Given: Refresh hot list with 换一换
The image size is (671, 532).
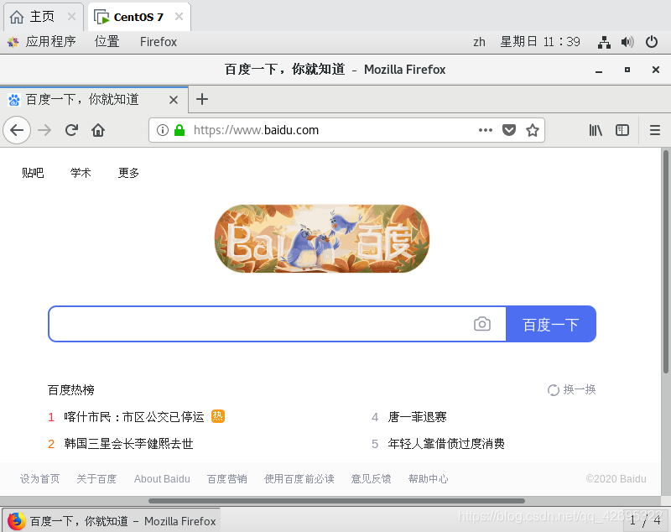Looking at the screenshot, I should pos(572,390).
